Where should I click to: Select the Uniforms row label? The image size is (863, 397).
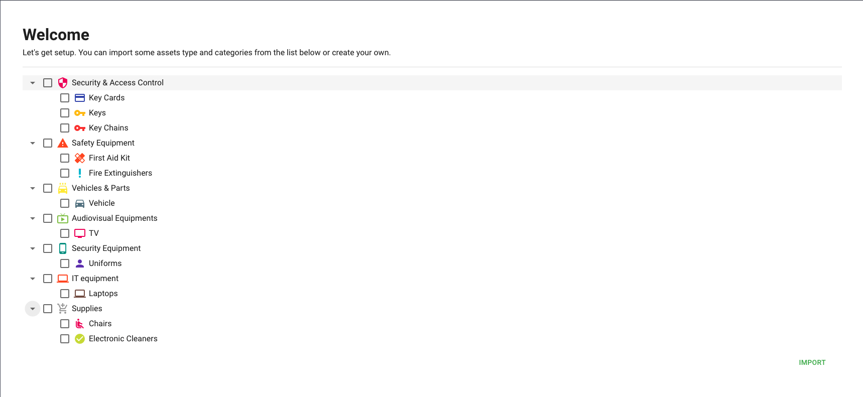pyautogui.click(x=105, y=263)
